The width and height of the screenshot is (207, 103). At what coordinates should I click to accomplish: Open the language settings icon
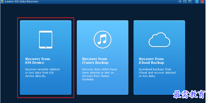coord(180,1)
